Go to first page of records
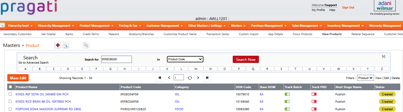Image resolution: width=403 pixels, height=112 pixels. (x=160, y=78)
